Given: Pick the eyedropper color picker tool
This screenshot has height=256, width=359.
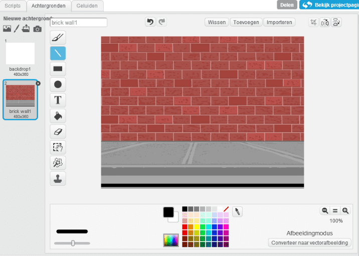Looking at the screenshot, I should click(237, 212).
